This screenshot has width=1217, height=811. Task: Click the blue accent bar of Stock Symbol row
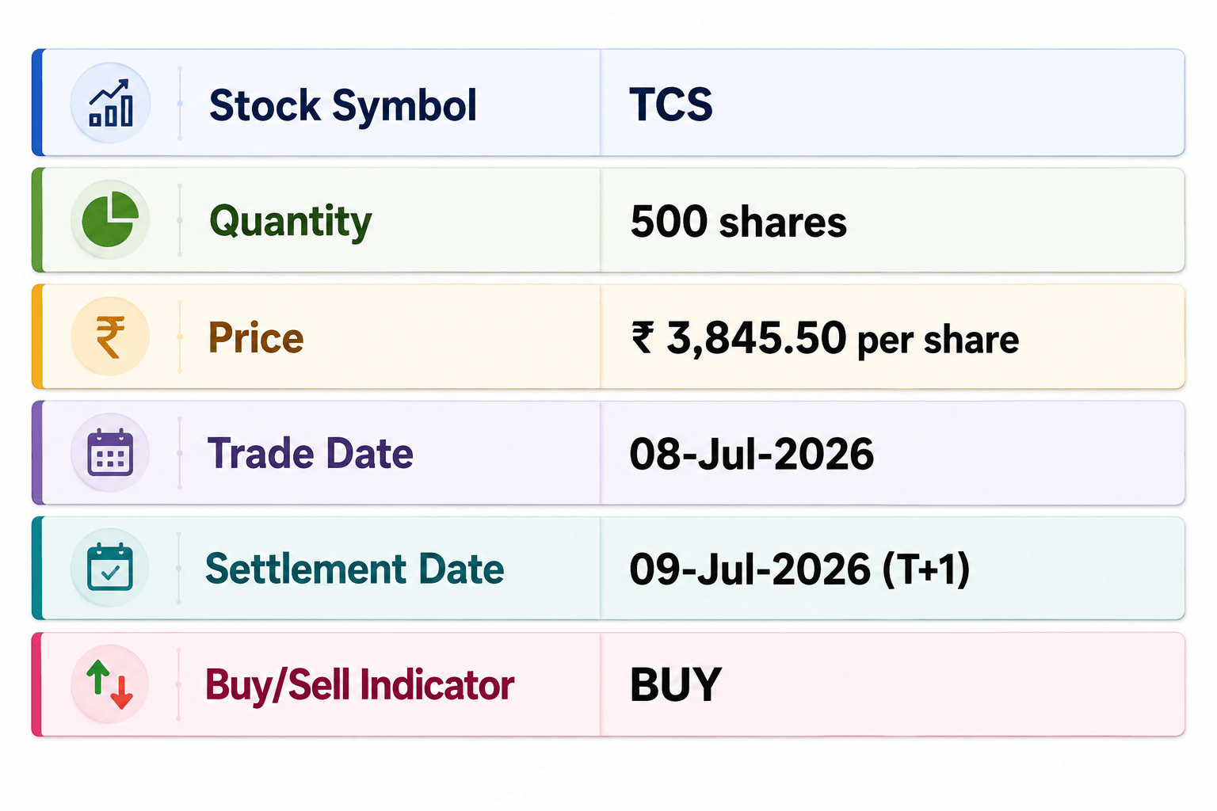point(37,103)
